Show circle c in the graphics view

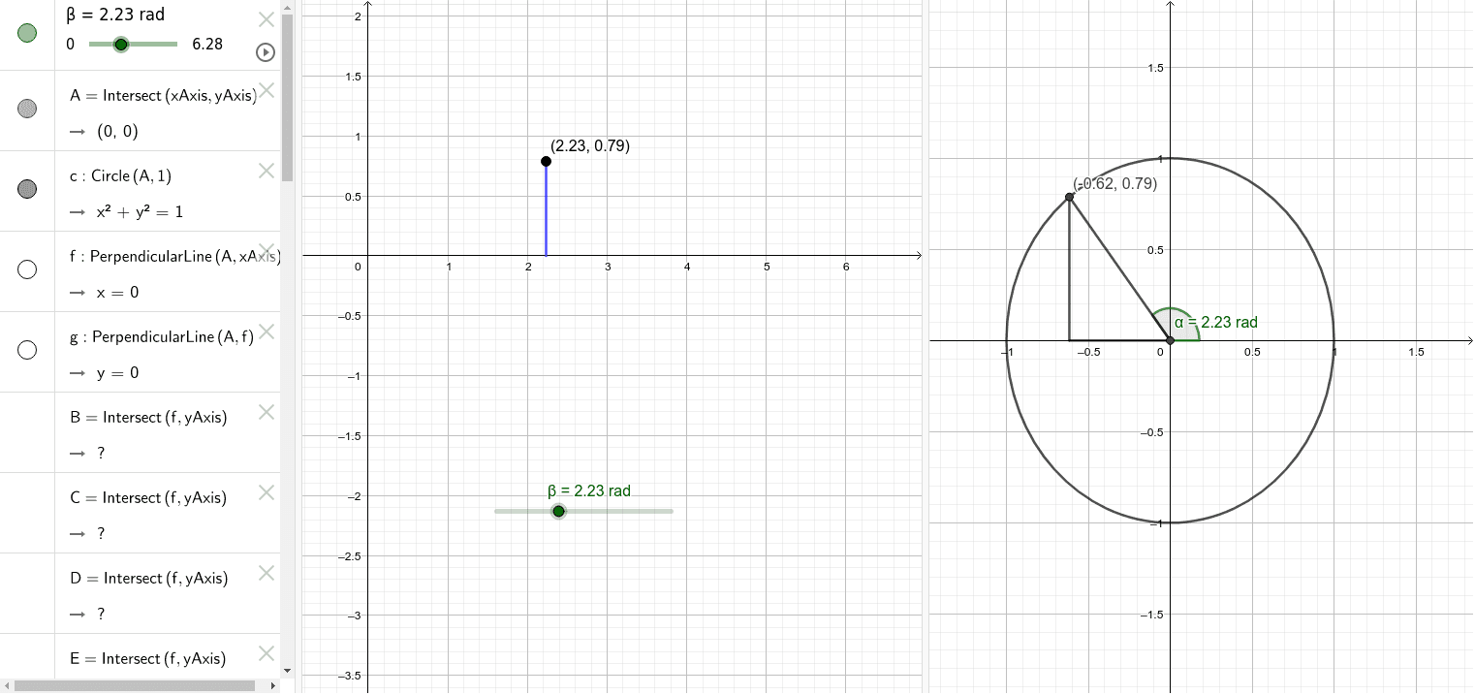[24, 187]
